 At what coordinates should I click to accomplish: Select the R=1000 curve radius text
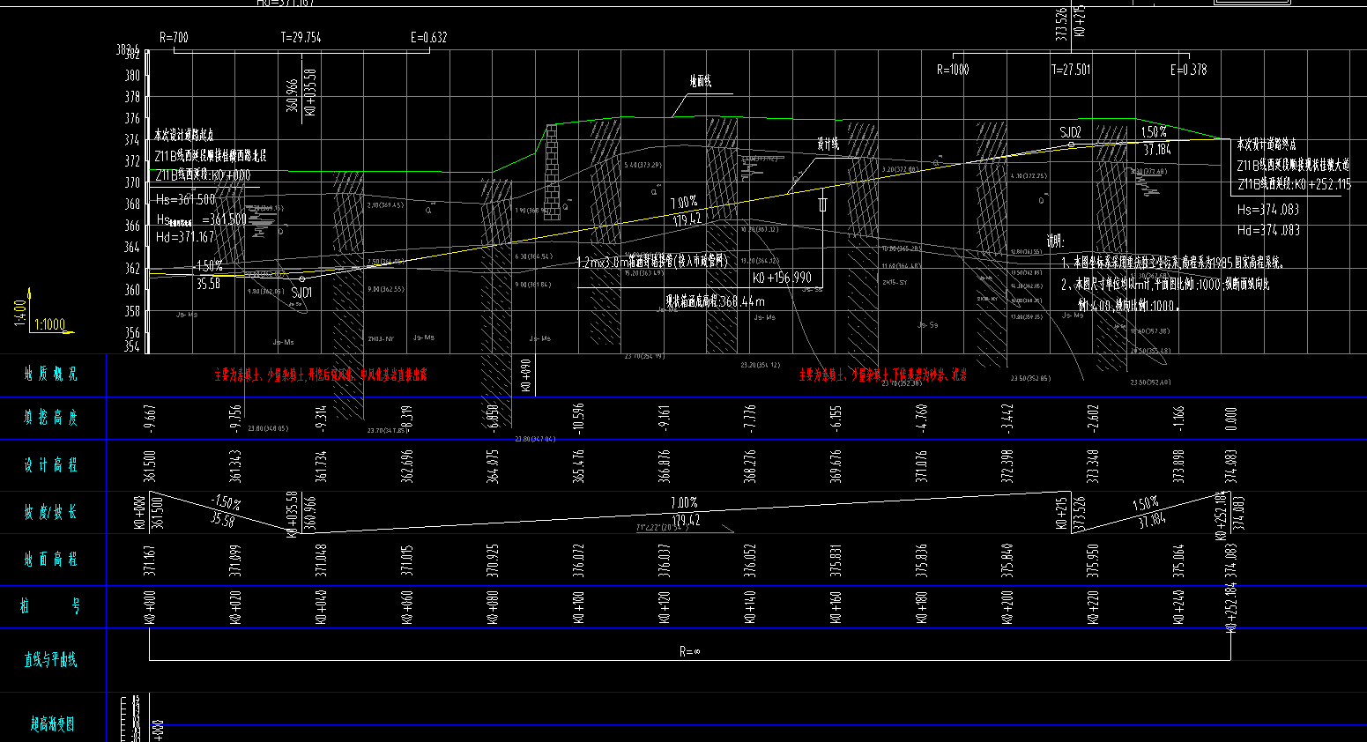coord(952,70)
